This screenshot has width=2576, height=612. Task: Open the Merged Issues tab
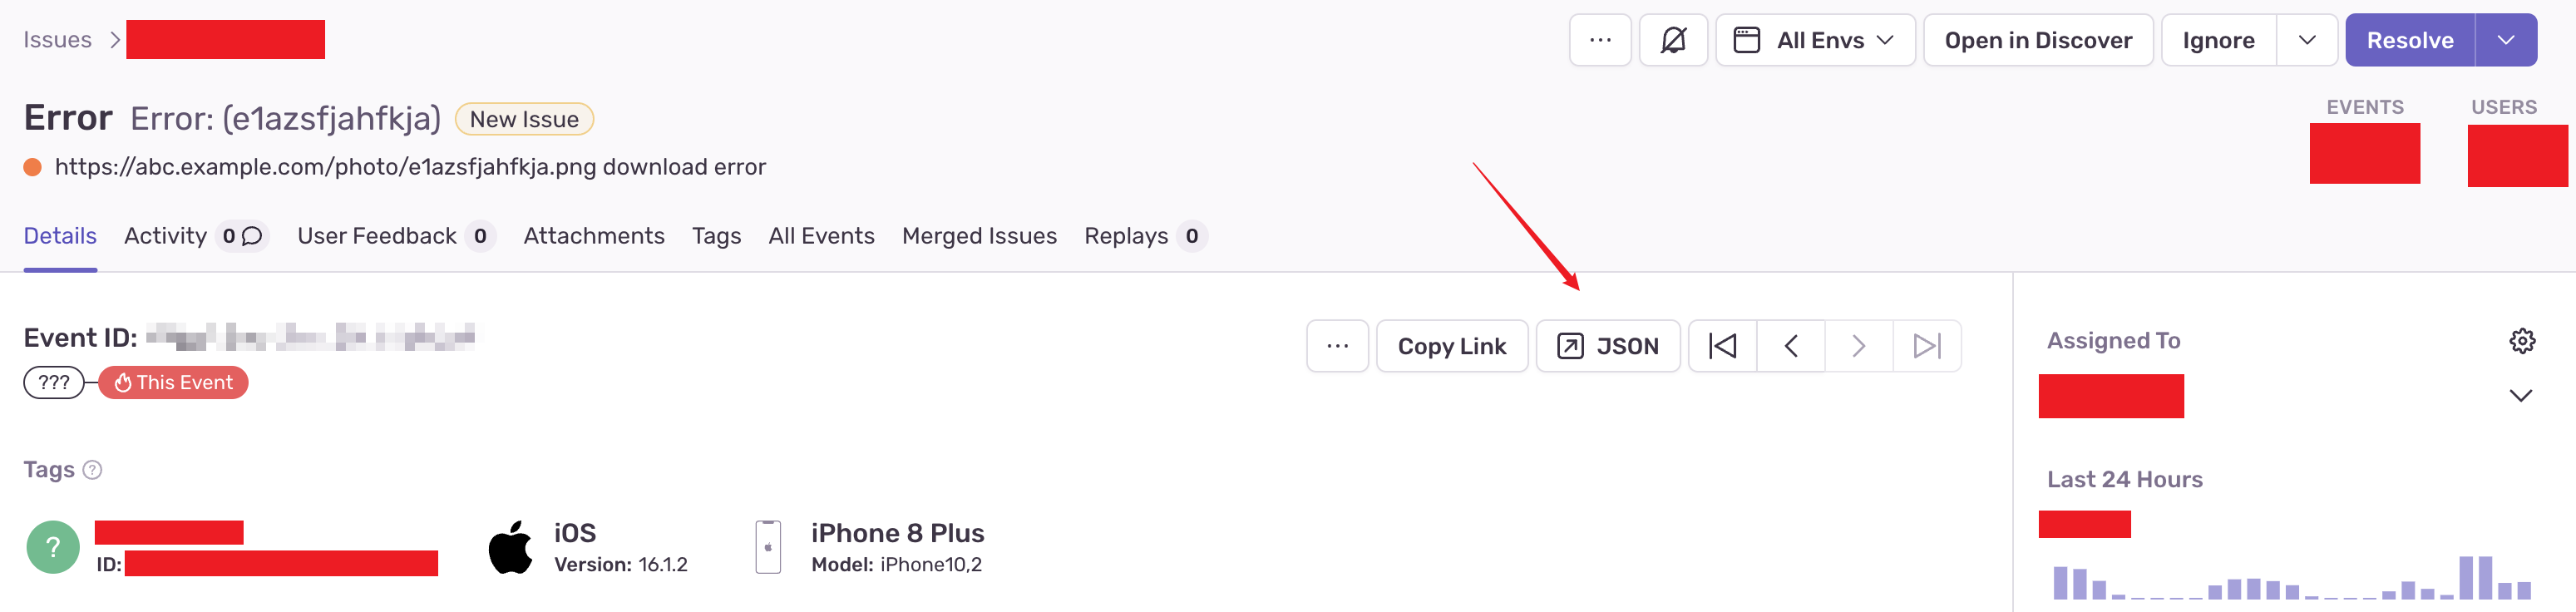click(979, 236)
